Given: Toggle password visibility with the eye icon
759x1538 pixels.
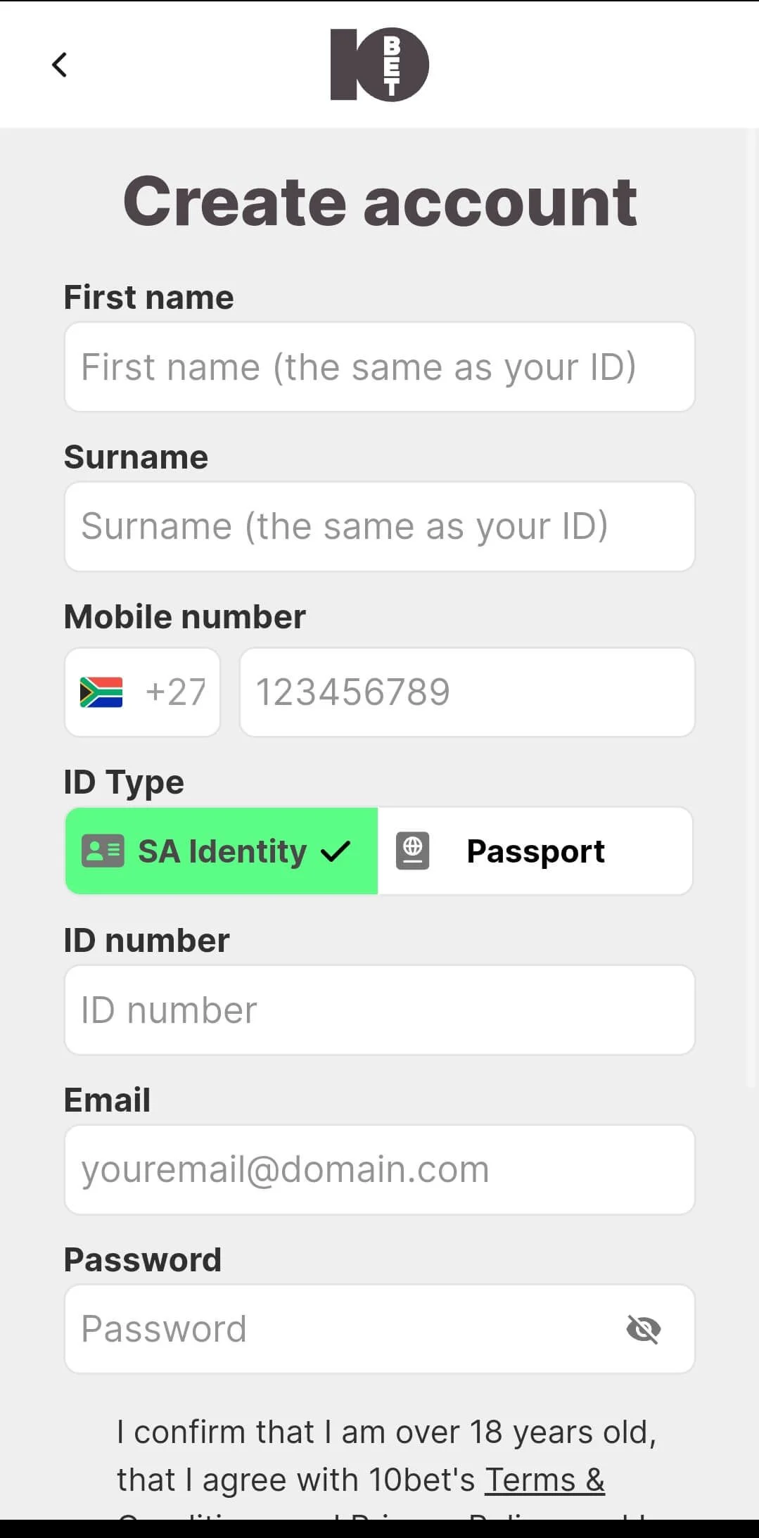Looking at the screenshot, I should pos(643,1329).
